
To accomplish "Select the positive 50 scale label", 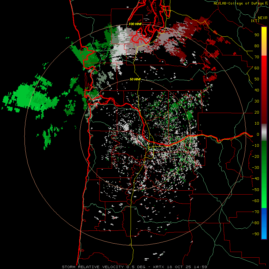I will [257, 79].
